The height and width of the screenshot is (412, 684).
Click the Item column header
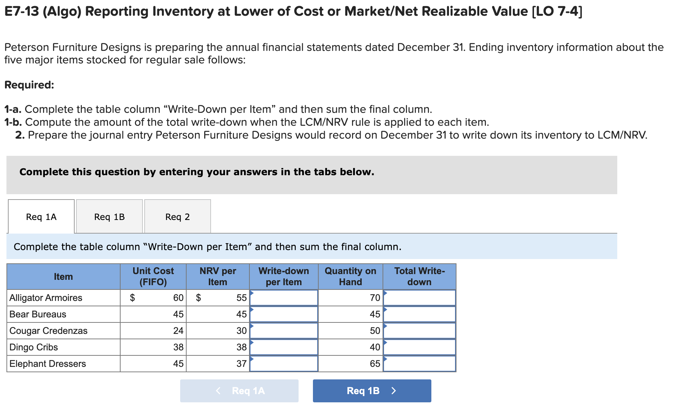tap(63, 276)
